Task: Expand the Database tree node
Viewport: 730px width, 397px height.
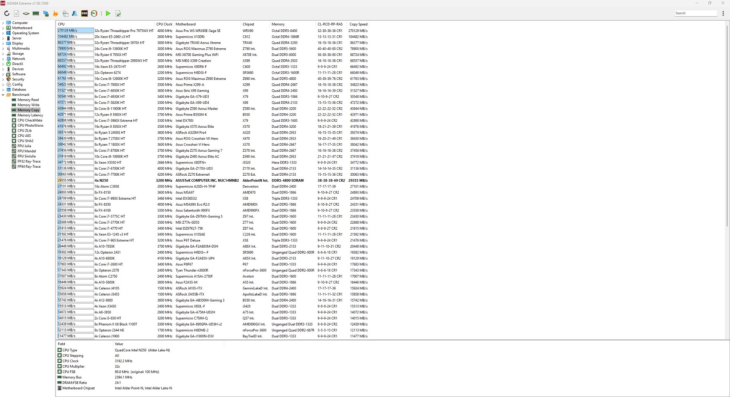Action: pyautogui.click(x=3, y=90)
